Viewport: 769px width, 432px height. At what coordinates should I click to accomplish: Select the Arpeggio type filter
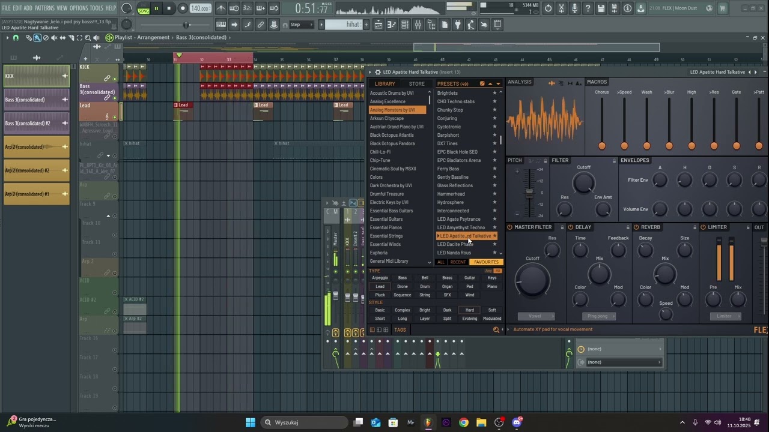(x=380, y=278)
